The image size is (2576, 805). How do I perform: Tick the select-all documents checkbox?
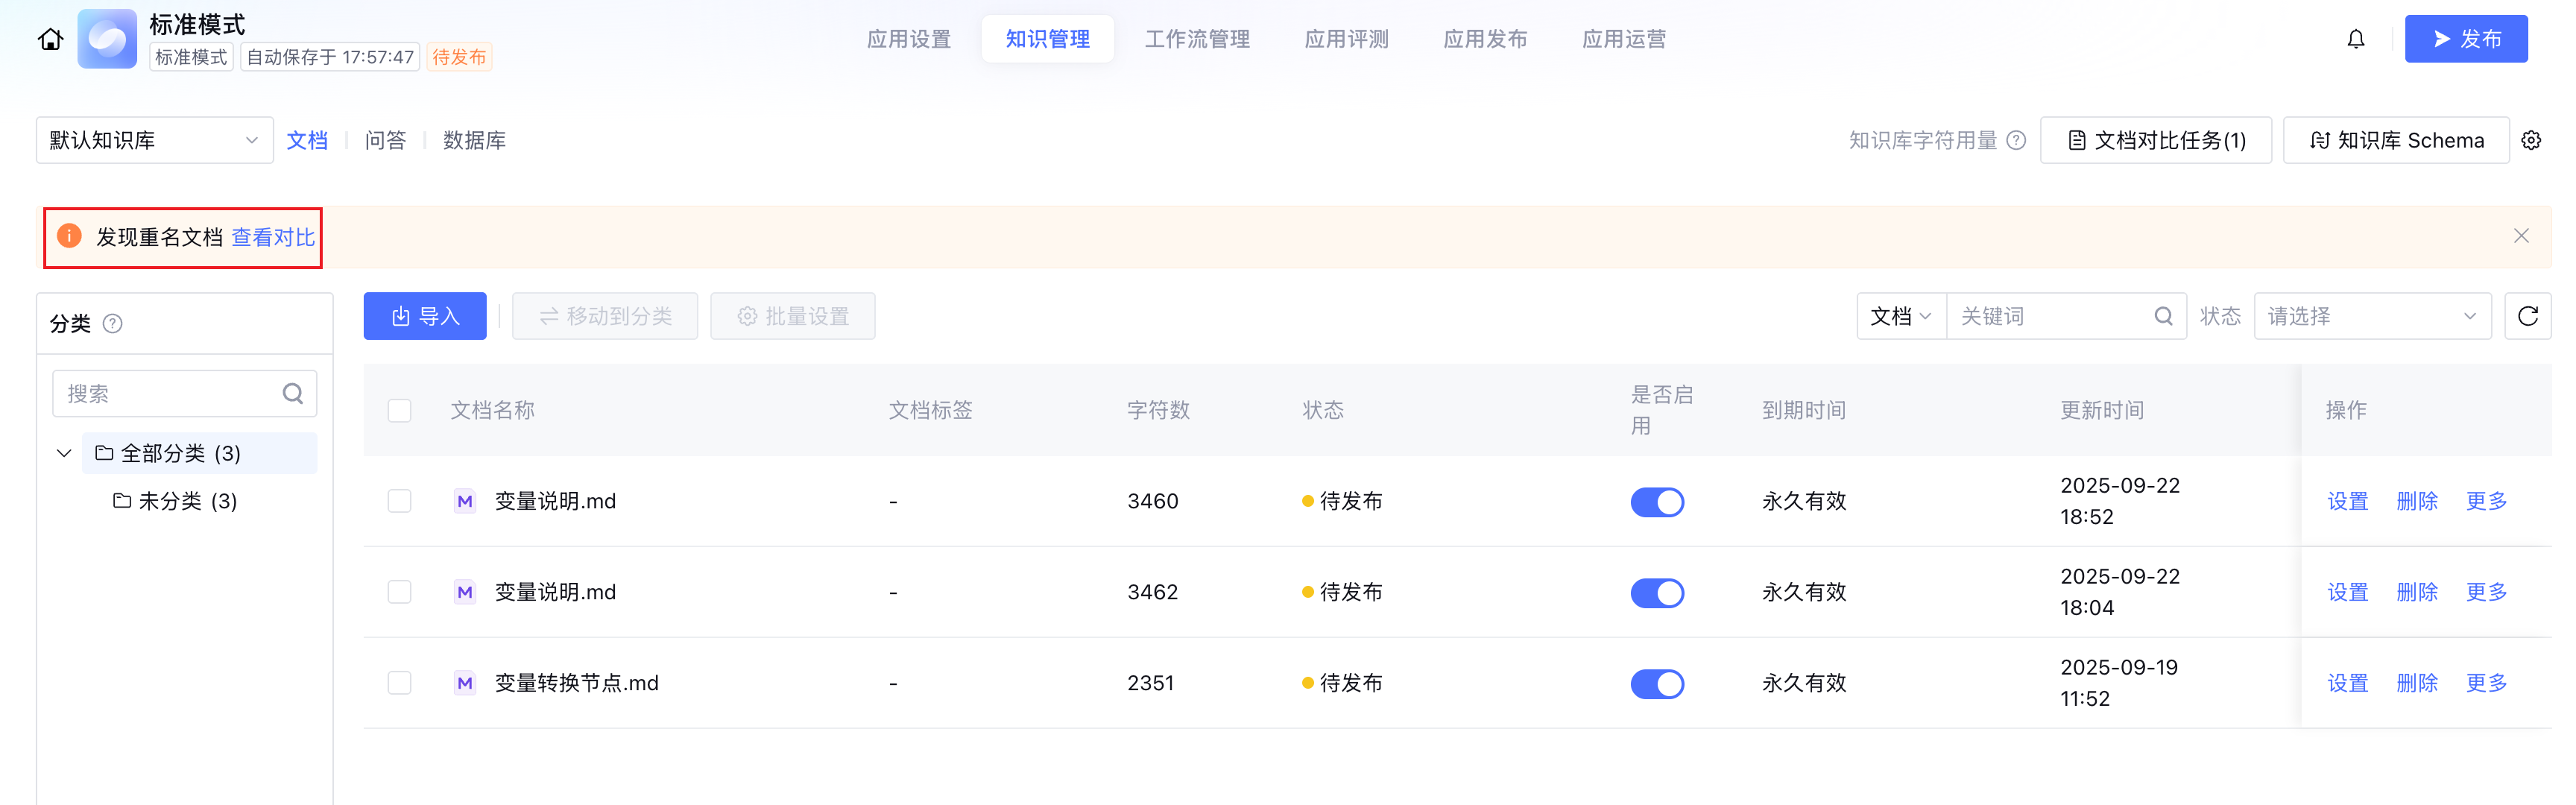[399, 410]
